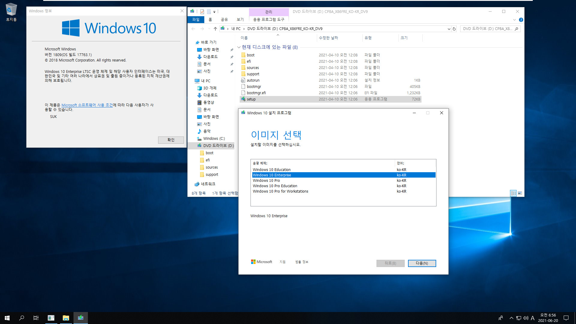Open the Recycle Bin desktop icon
The image size is (576, 324).
[11, 12]
